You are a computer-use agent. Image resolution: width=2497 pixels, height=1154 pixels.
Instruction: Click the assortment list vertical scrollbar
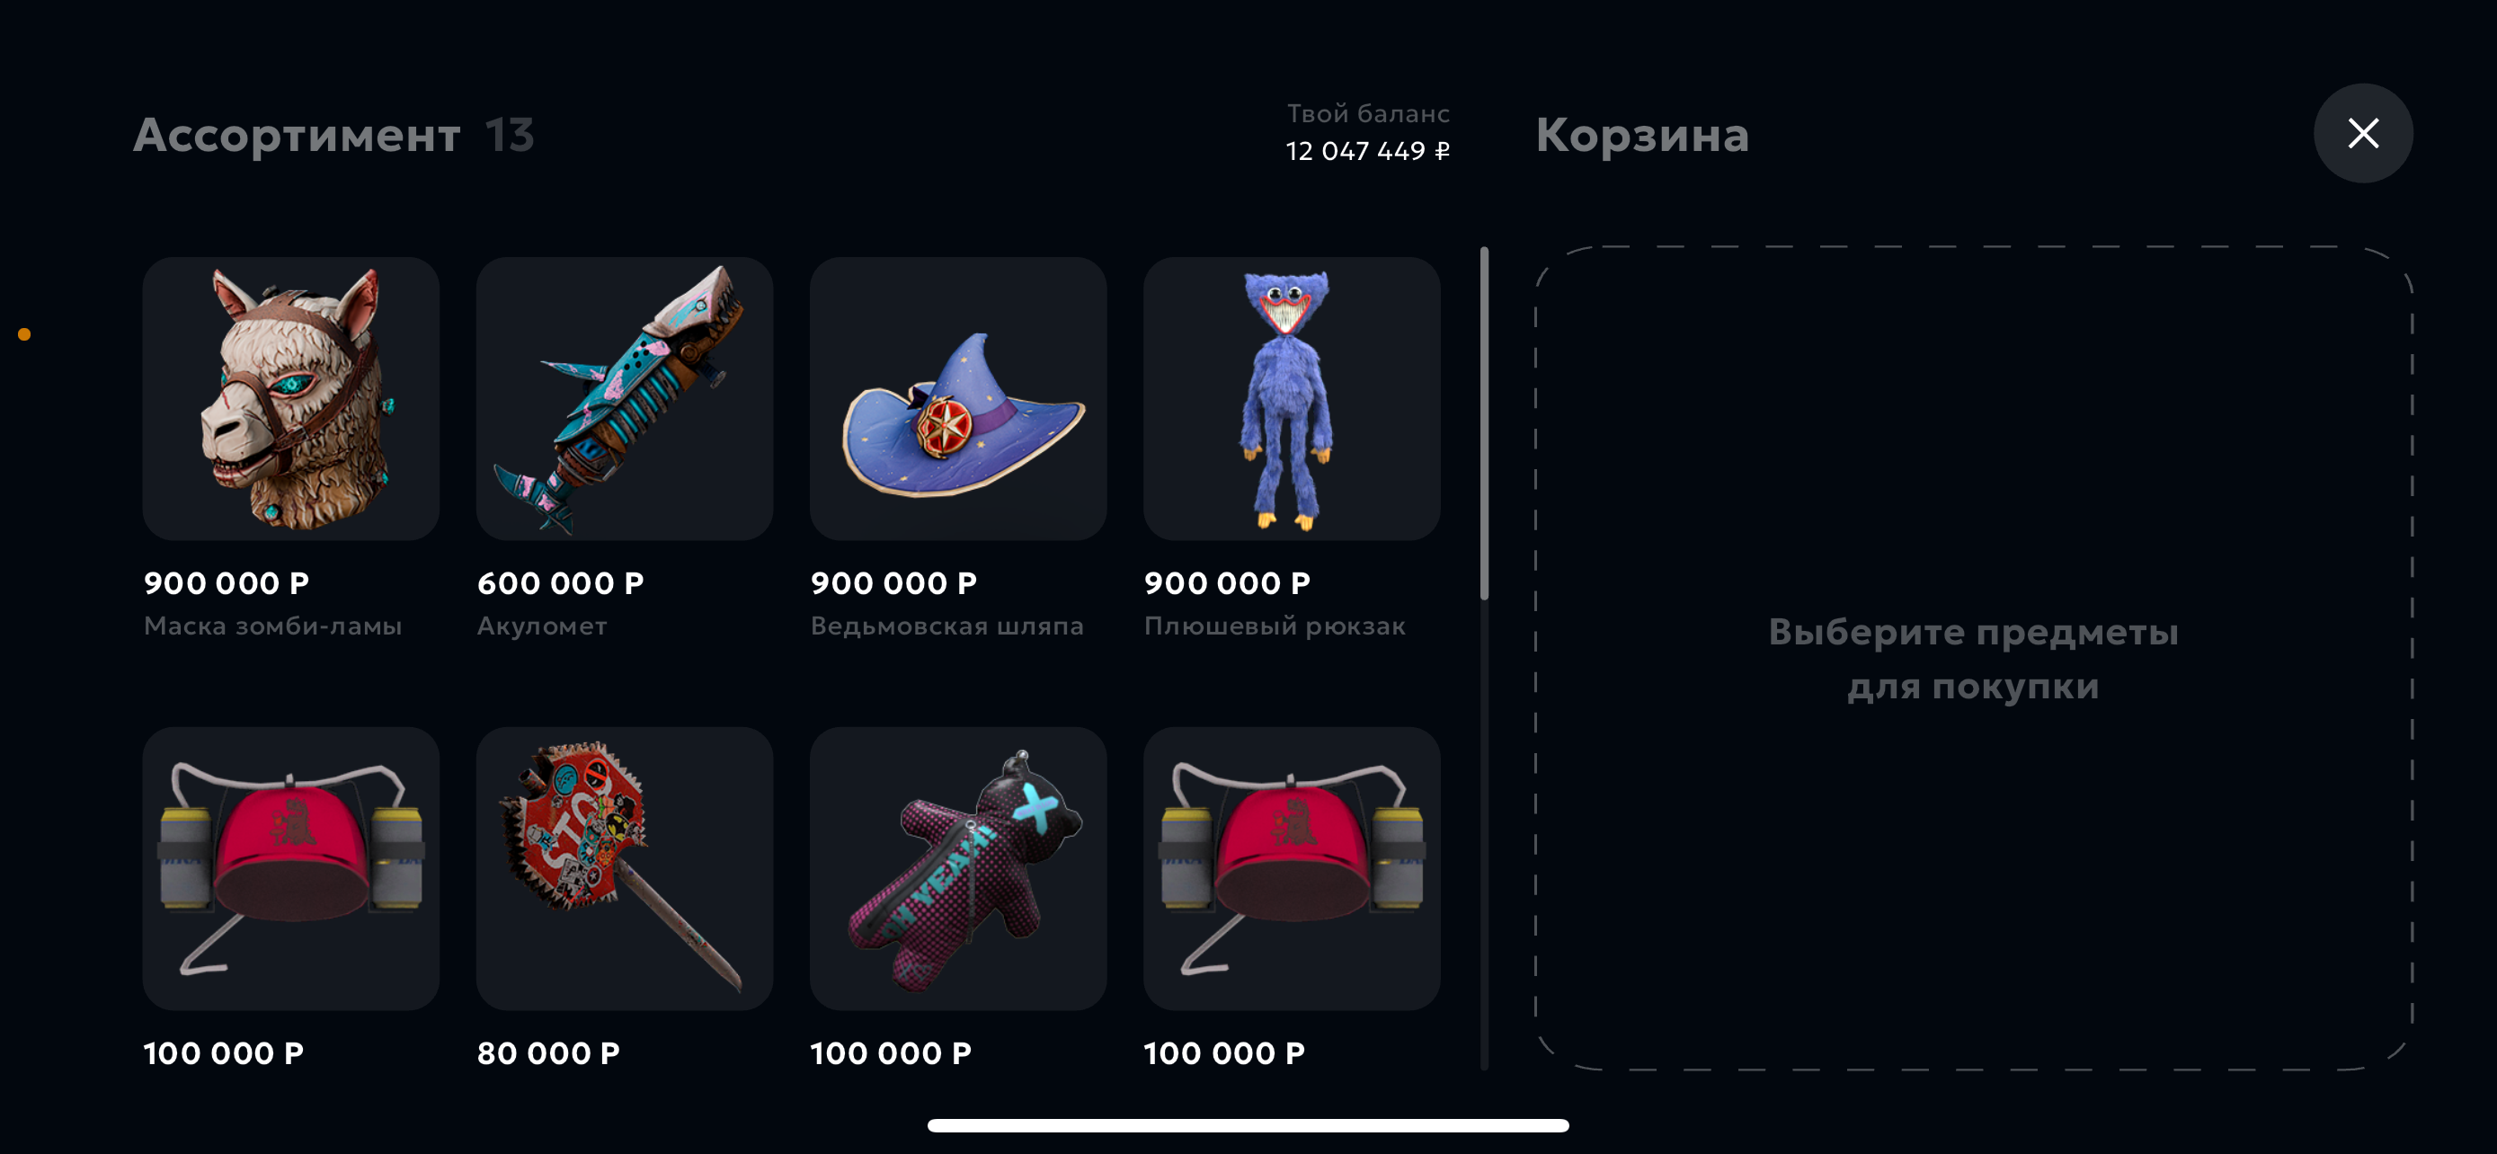point(1484,423)
